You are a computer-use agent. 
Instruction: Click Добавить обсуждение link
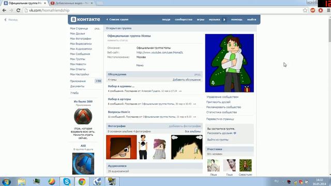click(x=187, y=80)
